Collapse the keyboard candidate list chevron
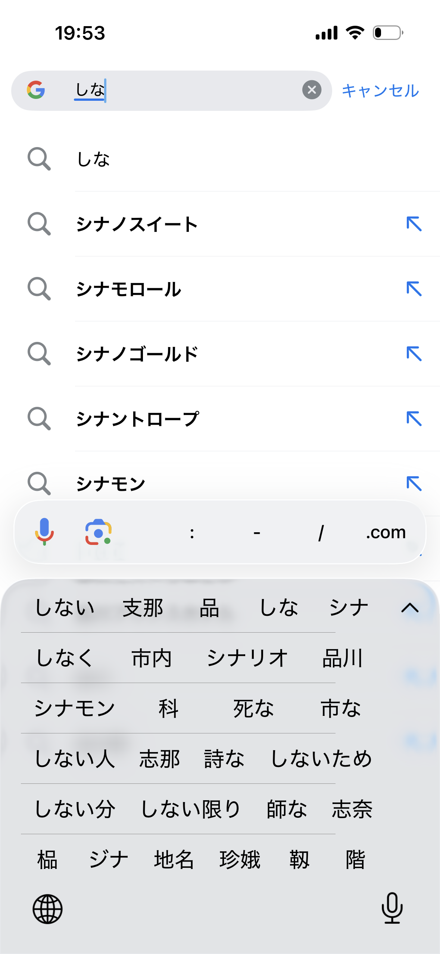Image resolution: width=440 pixels, height=954 pixels. pos(410,608)
